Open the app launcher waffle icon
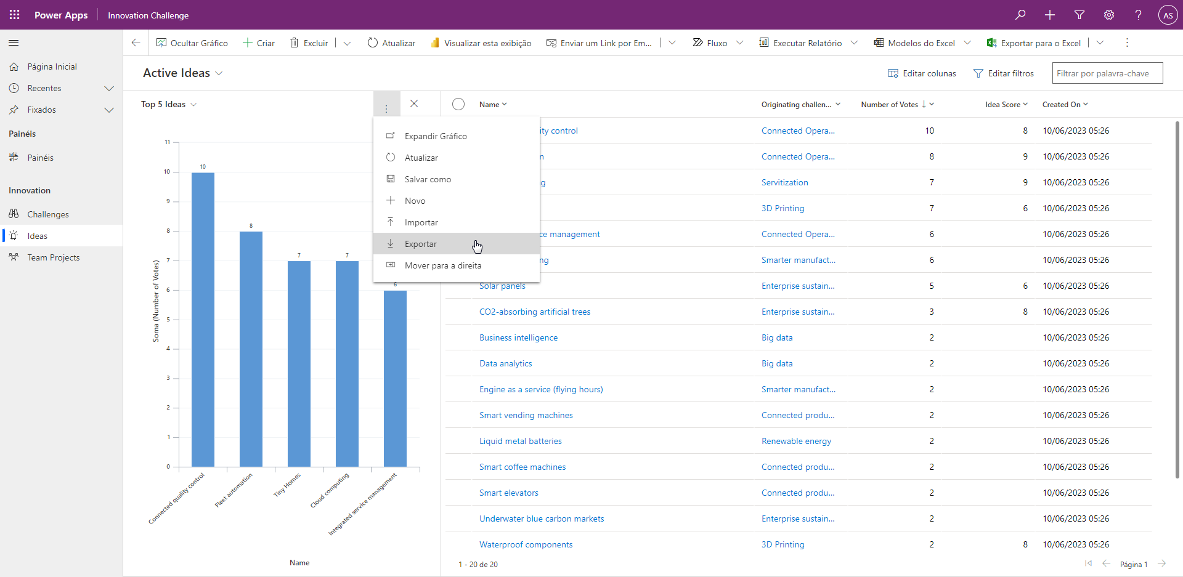 pos(15,15)
